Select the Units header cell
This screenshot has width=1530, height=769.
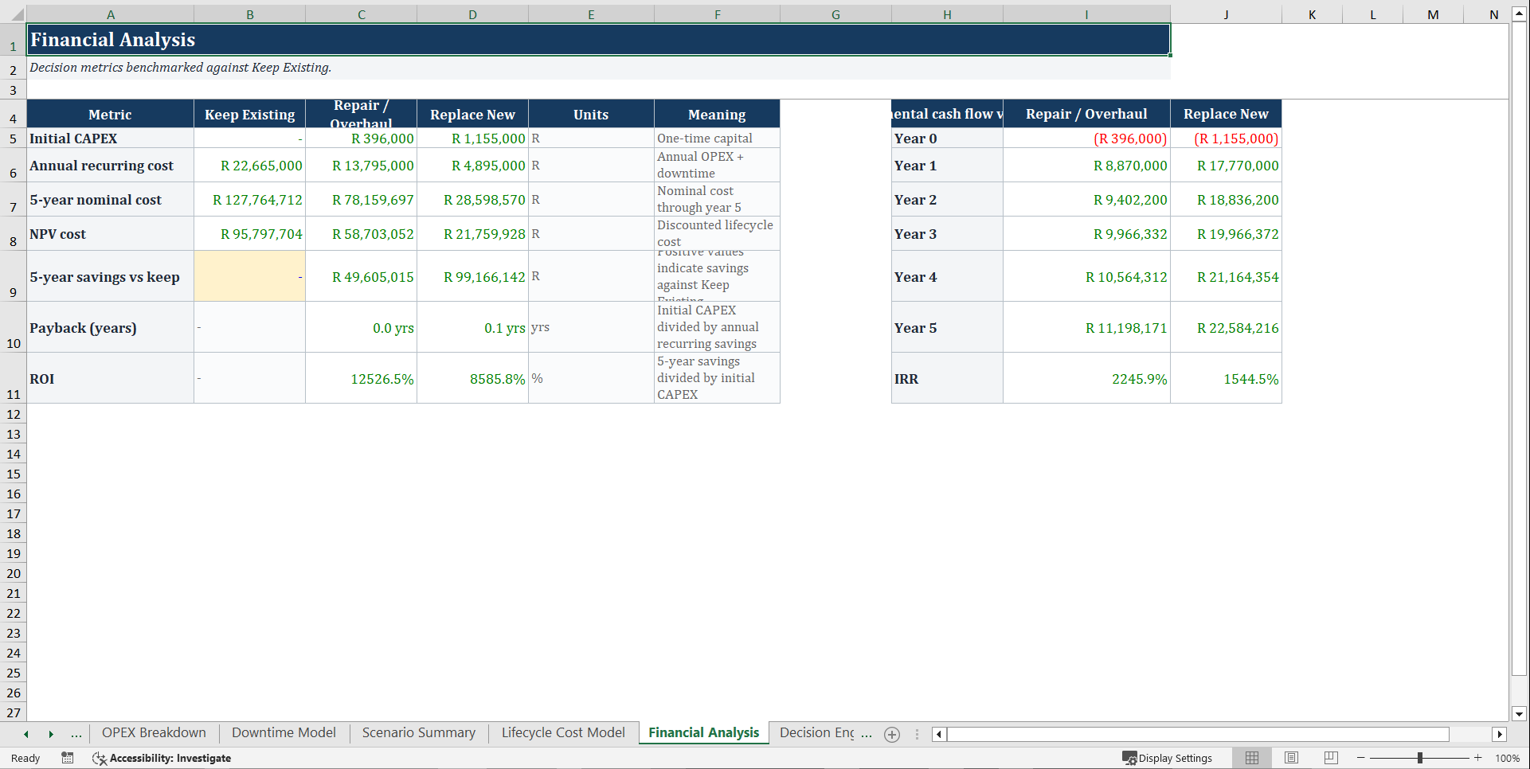pos(591,114)
